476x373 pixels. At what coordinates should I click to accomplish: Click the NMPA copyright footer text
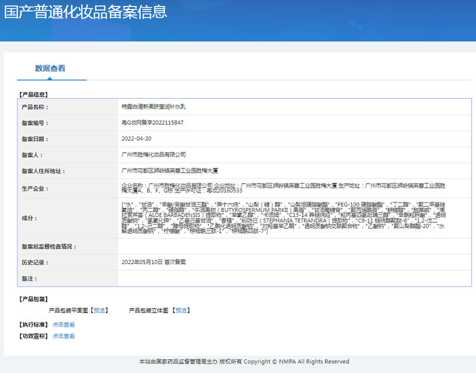244,362
